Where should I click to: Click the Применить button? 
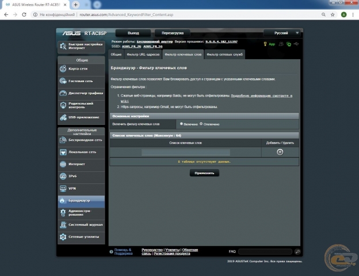[x=204, y=172]
